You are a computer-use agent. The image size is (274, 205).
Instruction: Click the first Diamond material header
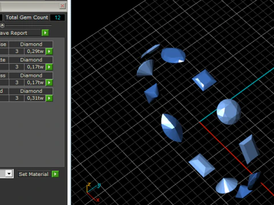31,44
